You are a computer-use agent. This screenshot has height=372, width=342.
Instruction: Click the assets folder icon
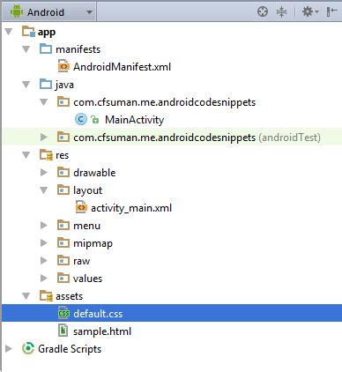tap(46, 296)
